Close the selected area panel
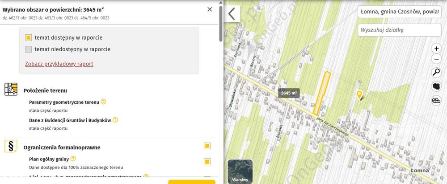 (x=210, y=9)
